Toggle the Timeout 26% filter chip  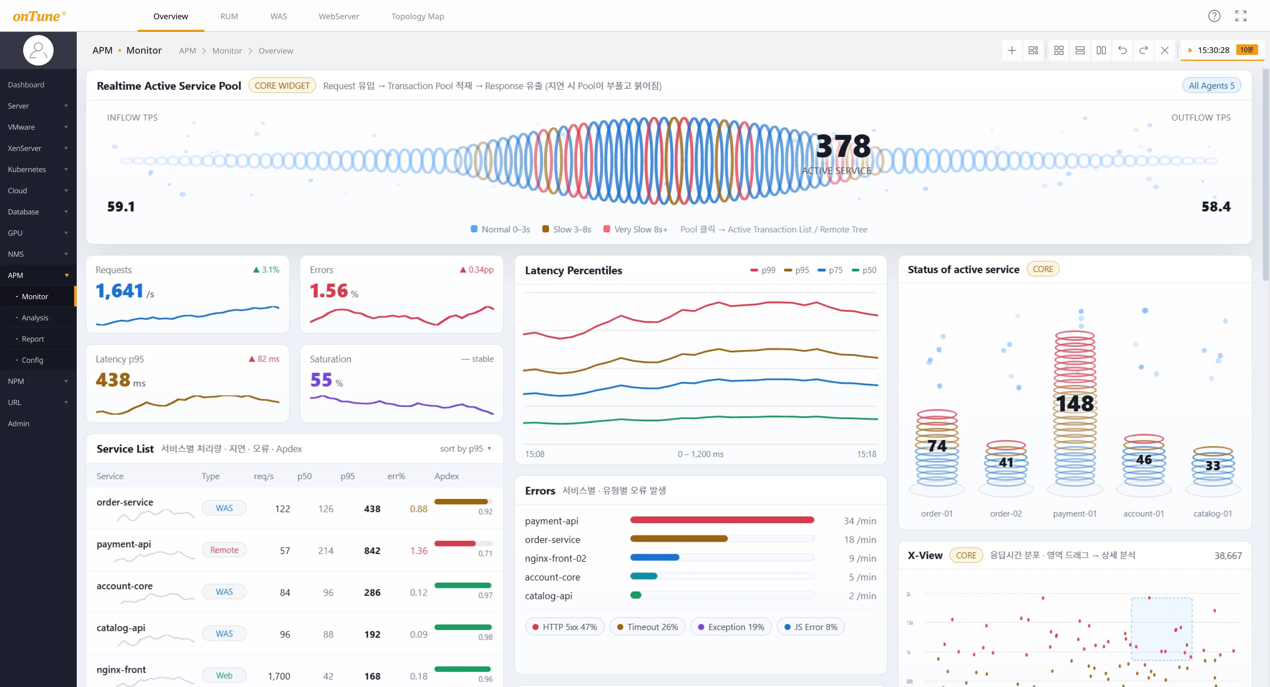click(x=647, y=627)
